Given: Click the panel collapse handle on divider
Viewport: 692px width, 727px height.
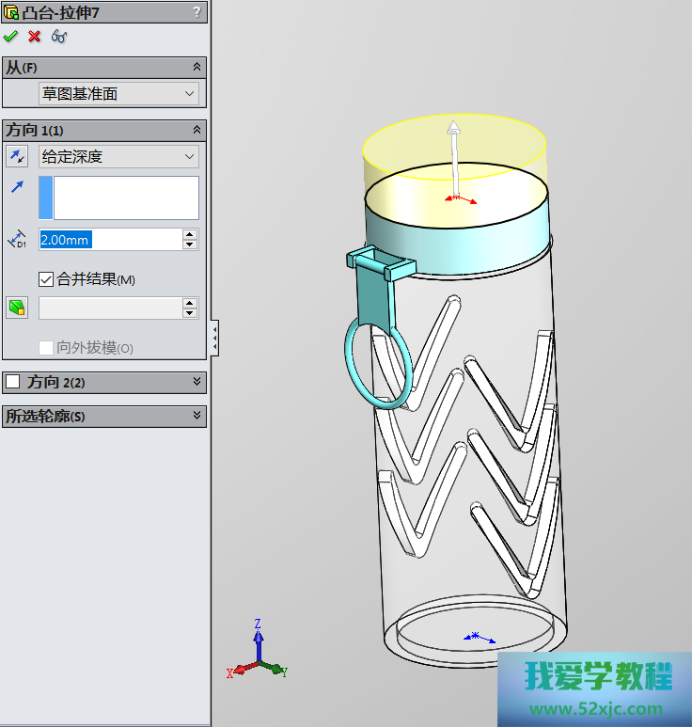Looking at the screenshot, I should point(215,337).
